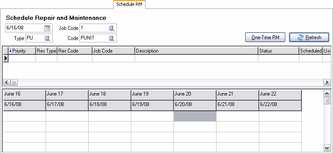Open the calendar picker beside the date field
This screenshot has height=154, width=333.
click(47, 28)
